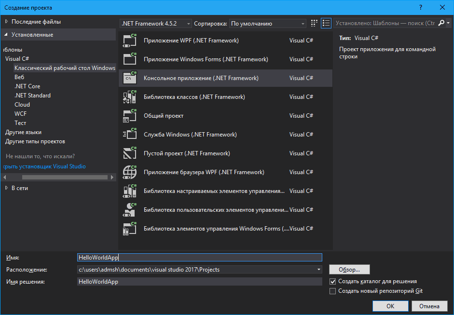Expand the 'В сети' section
This screenshot has width=454, height=315.
click(x=6, y=188)
